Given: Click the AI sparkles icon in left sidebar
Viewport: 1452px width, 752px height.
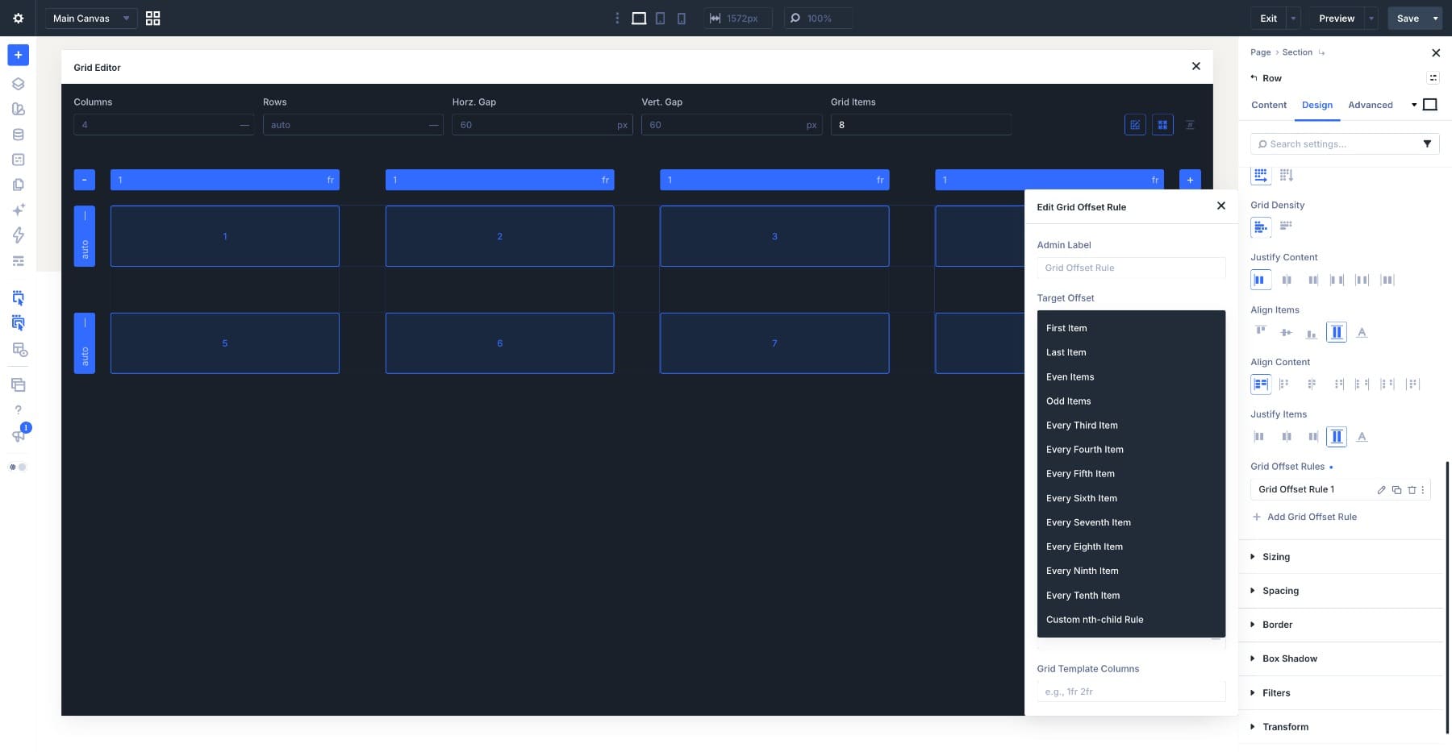Looking at the screenshot, I should [18, 210].
